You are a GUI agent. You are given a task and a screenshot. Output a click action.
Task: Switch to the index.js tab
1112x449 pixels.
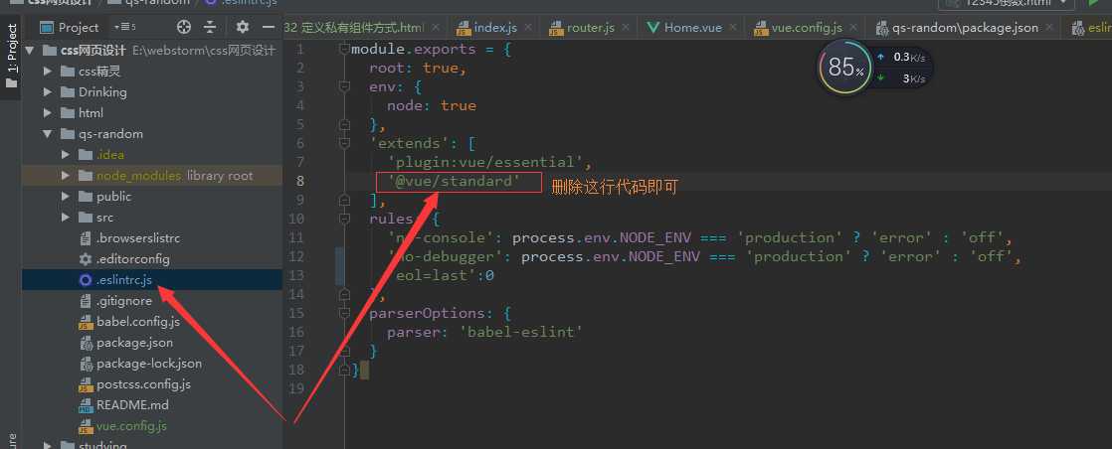pyautogui.click(x=495, y=29)
